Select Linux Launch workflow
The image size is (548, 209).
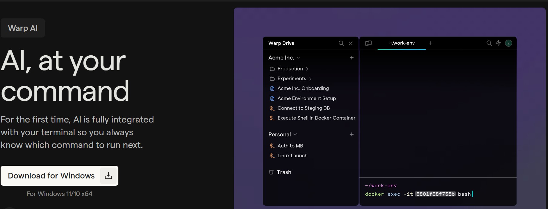[292, 155]
